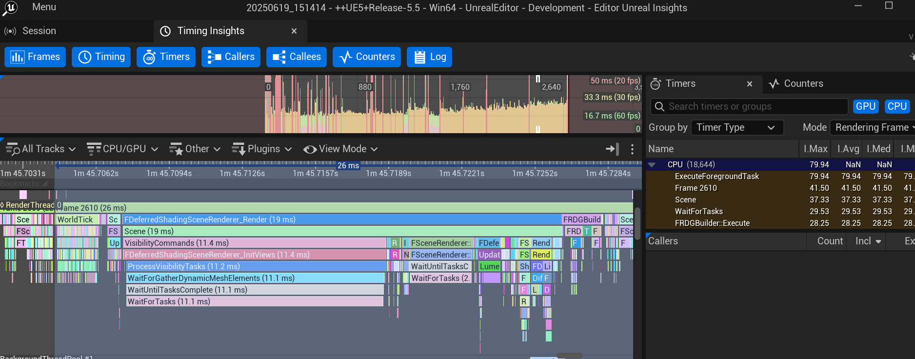Select the FRDGBuild timing event
The height and width of the screenshot is (359, 915).
pos(582,219)
